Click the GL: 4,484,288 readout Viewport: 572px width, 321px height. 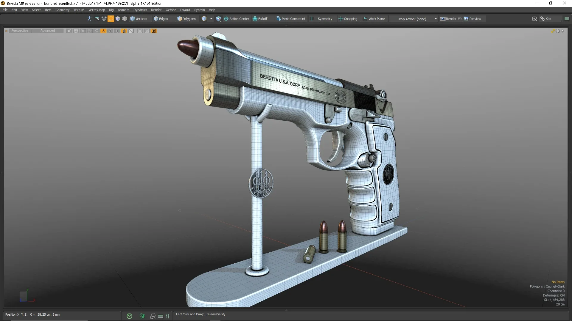[x=554, y=300]
